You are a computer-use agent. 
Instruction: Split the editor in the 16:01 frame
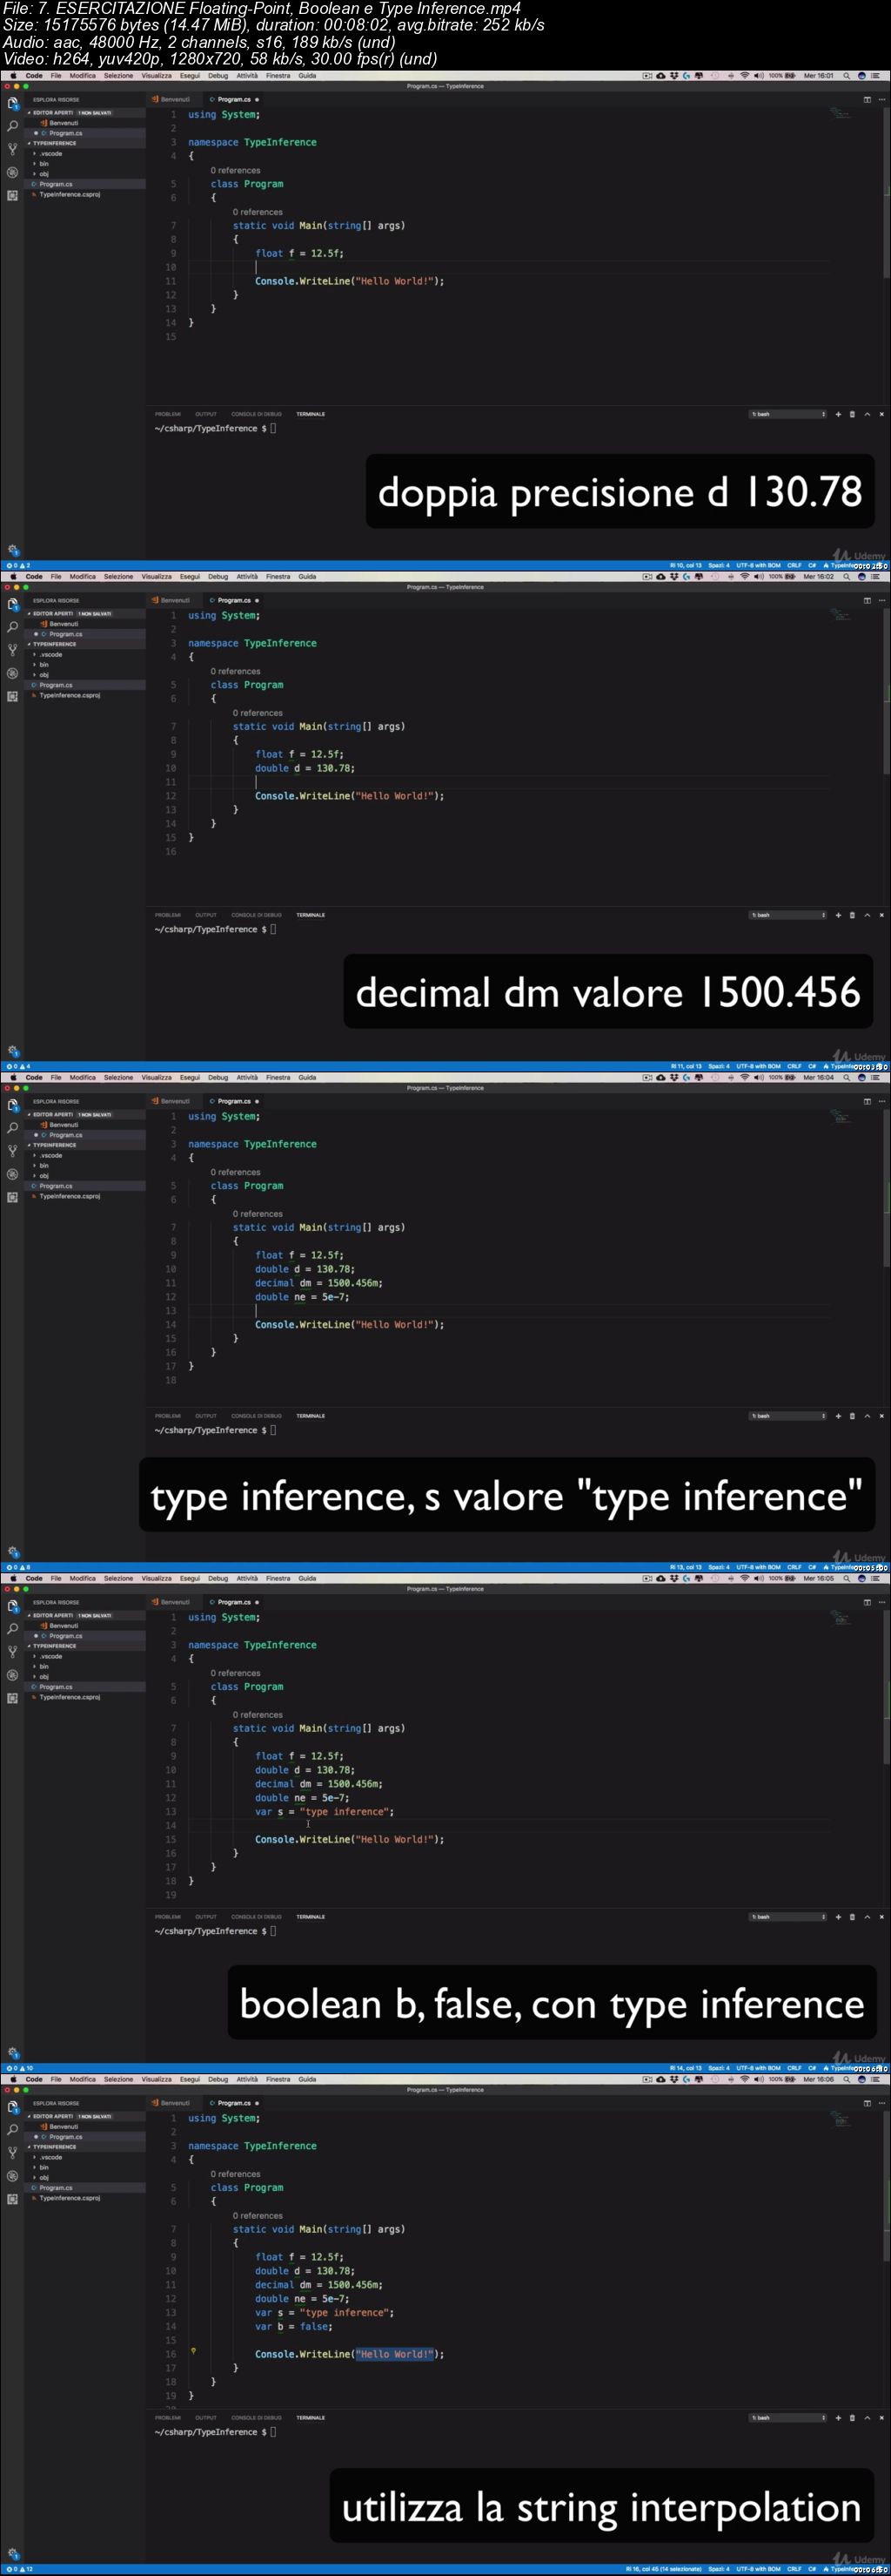coord(867,99)
